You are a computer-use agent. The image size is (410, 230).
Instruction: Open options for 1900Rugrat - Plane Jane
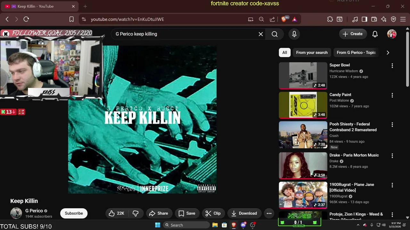tap(392, 185)
